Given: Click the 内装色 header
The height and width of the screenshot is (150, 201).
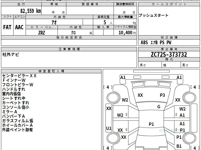Looking at the screenshot, I should pos(76,27).
